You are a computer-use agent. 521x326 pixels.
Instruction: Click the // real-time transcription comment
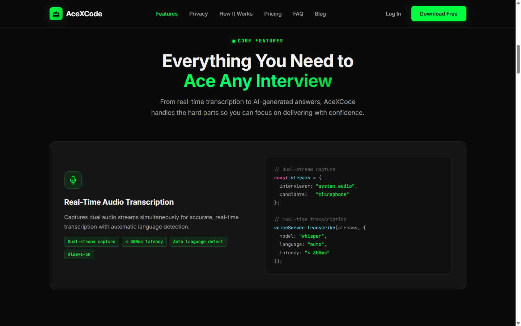[310, 220]
